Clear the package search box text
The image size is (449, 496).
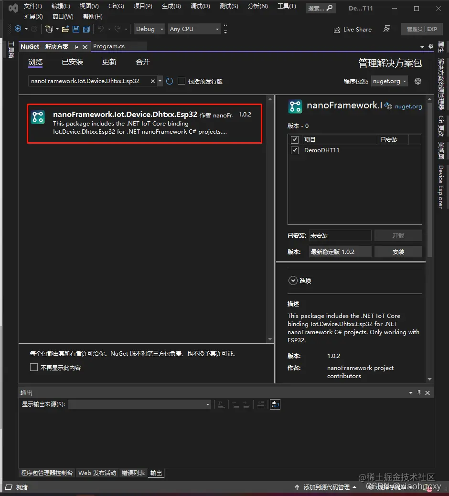pos(152,81)
